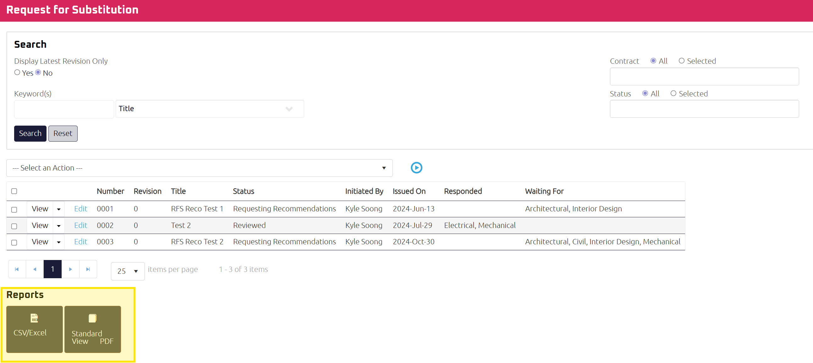
Task: Select Yes for latest revision only
Action: (17, 73)
